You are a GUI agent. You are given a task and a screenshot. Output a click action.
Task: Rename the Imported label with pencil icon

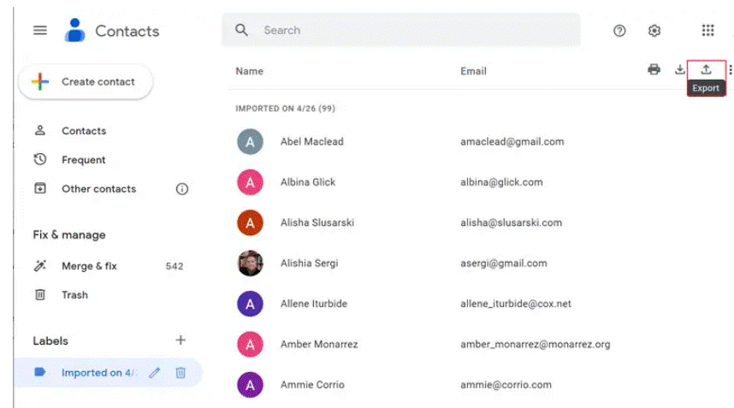tap(155, 373)
